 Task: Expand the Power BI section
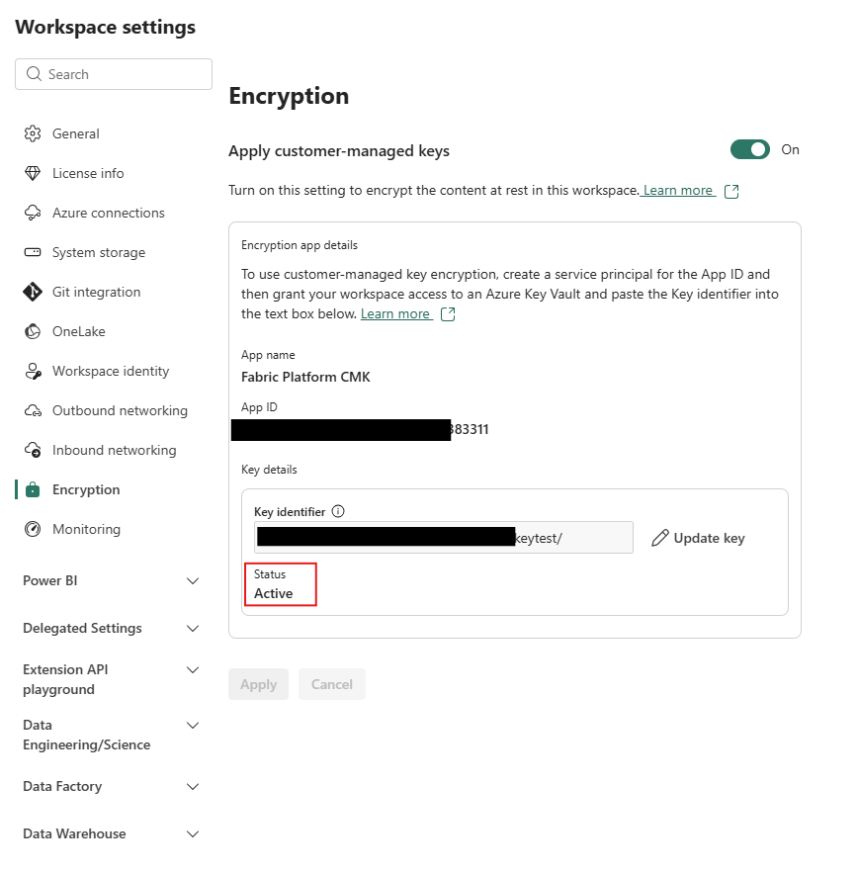pyautogui.click(x=193, y=581)
